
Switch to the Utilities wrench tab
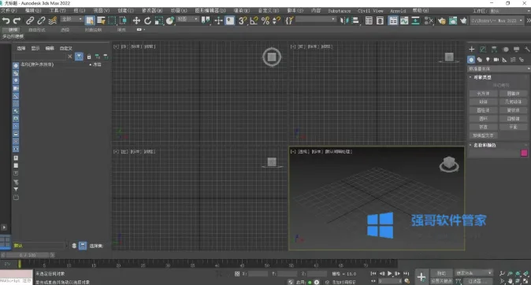tap(527, 50)
